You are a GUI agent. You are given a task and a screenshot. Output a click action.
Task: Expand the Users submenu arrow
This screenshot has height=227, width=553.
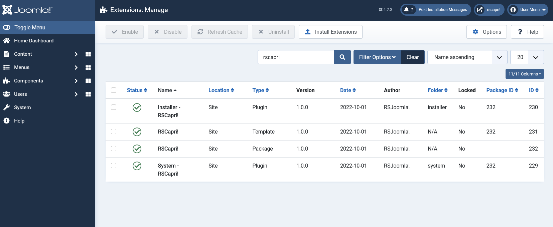point(76,94)
